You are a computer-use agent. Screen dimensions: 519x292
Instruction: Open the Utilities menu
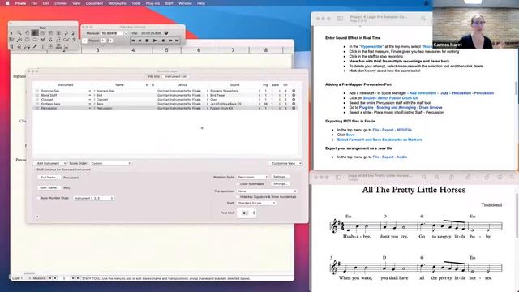[x=61, y=3]
